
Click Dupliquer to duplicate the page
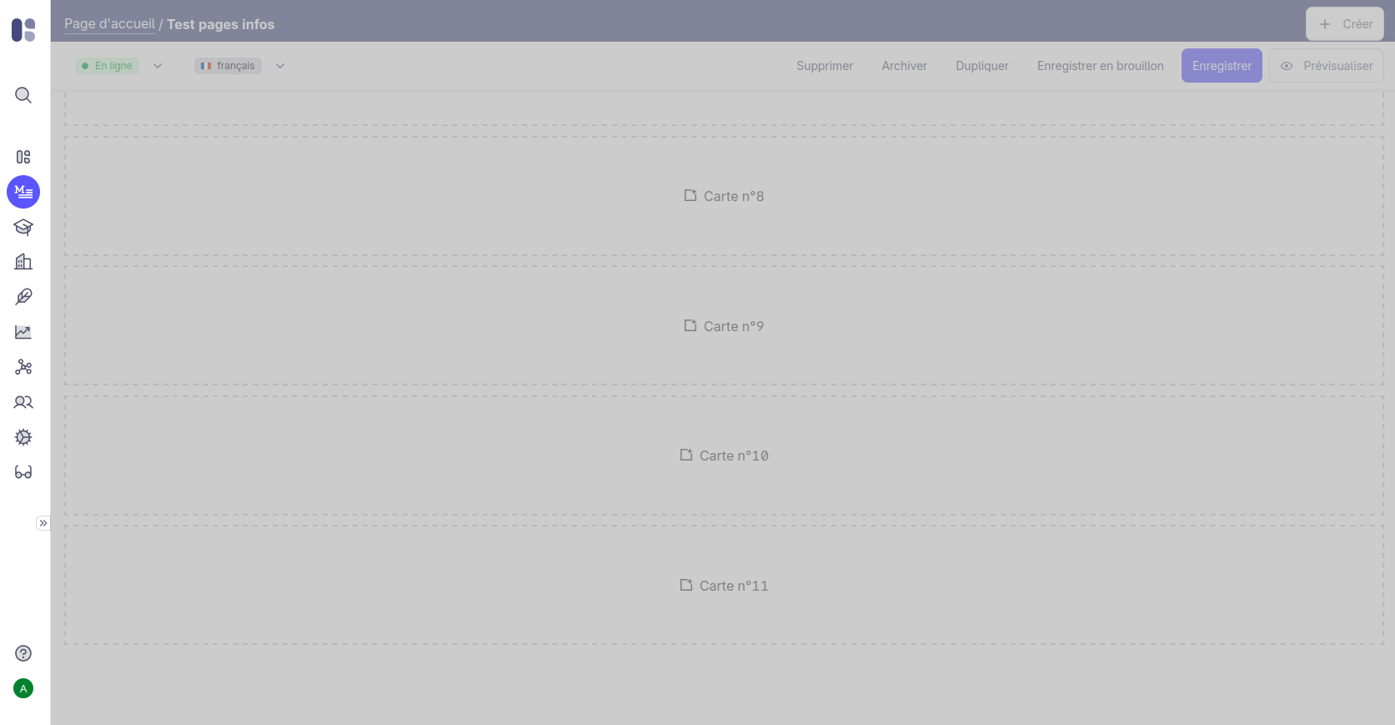[982, 66]
